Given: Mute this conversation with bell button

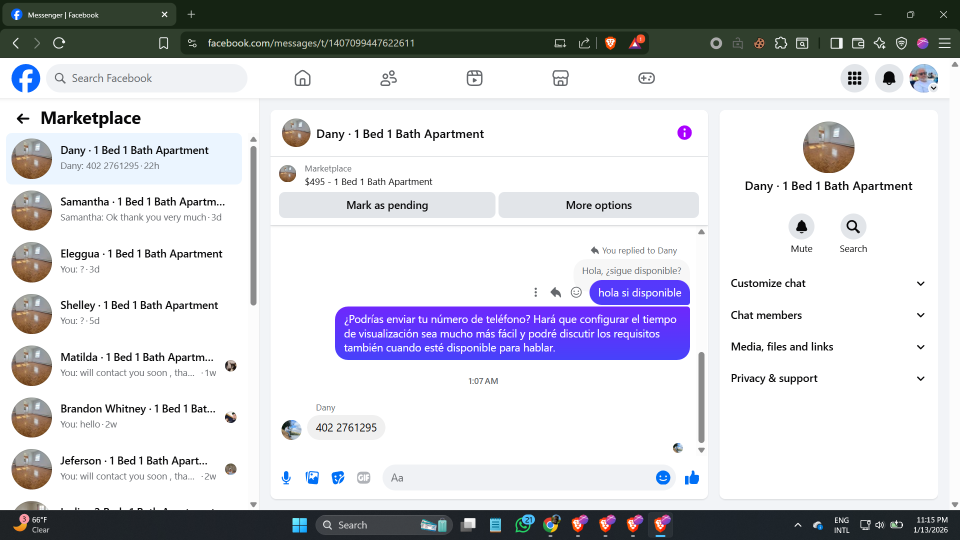Looking at the screenshot, I should (x=801, y=227).
